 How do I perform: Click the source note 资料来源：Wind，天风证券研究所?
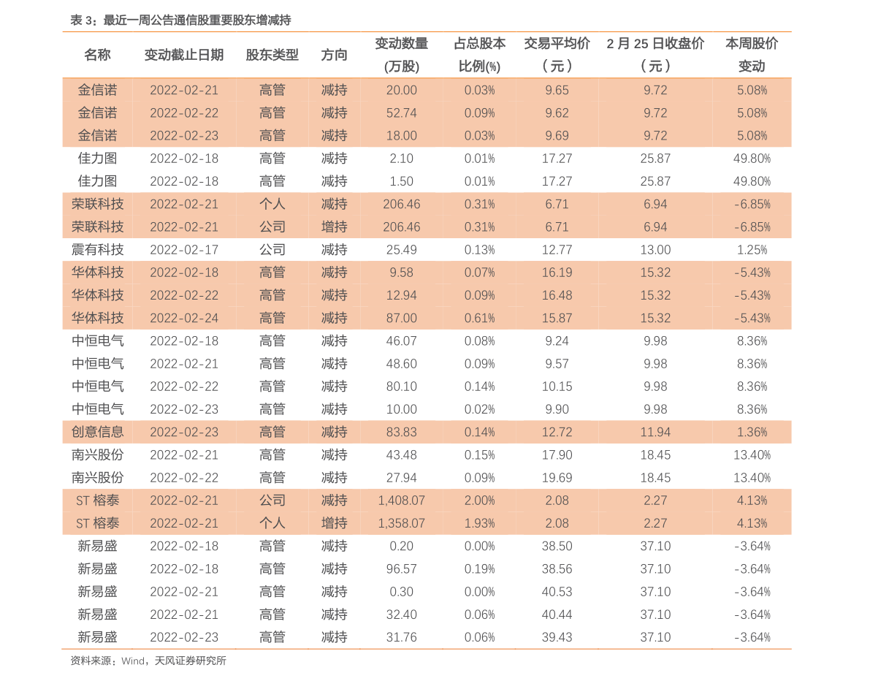tap(148, 661)
